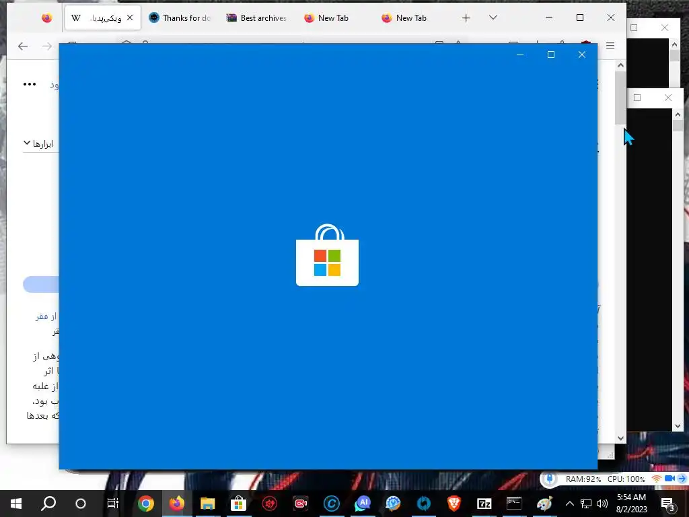
Task: Open blue refresh-arrows app on taskbar
Action: click(424, 504)
